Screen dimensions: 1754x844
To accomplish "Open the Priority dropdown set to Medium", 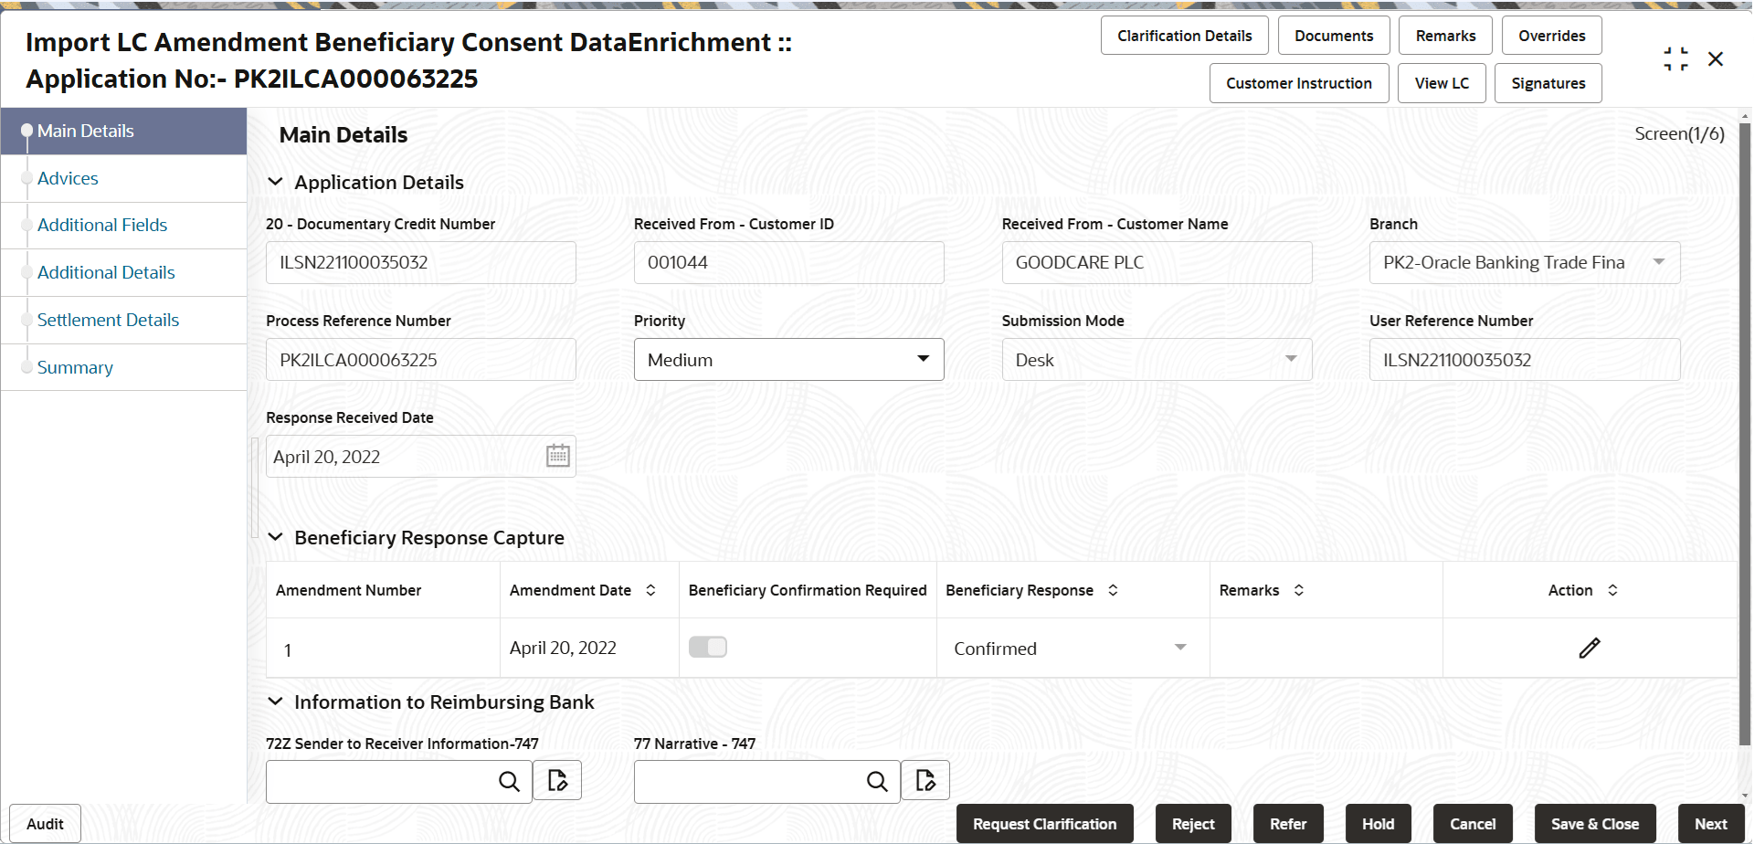I will (x=788, y=360).
